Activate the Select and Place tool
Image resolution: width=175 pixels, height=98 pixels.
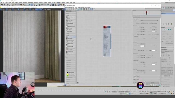tap(39, 5)
